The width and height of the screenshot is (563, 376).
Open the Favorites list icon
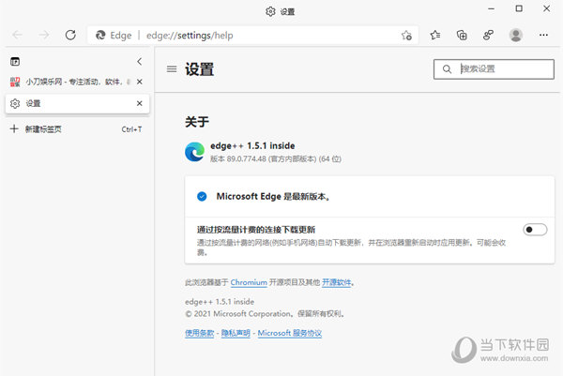click(x=435, y=35)
